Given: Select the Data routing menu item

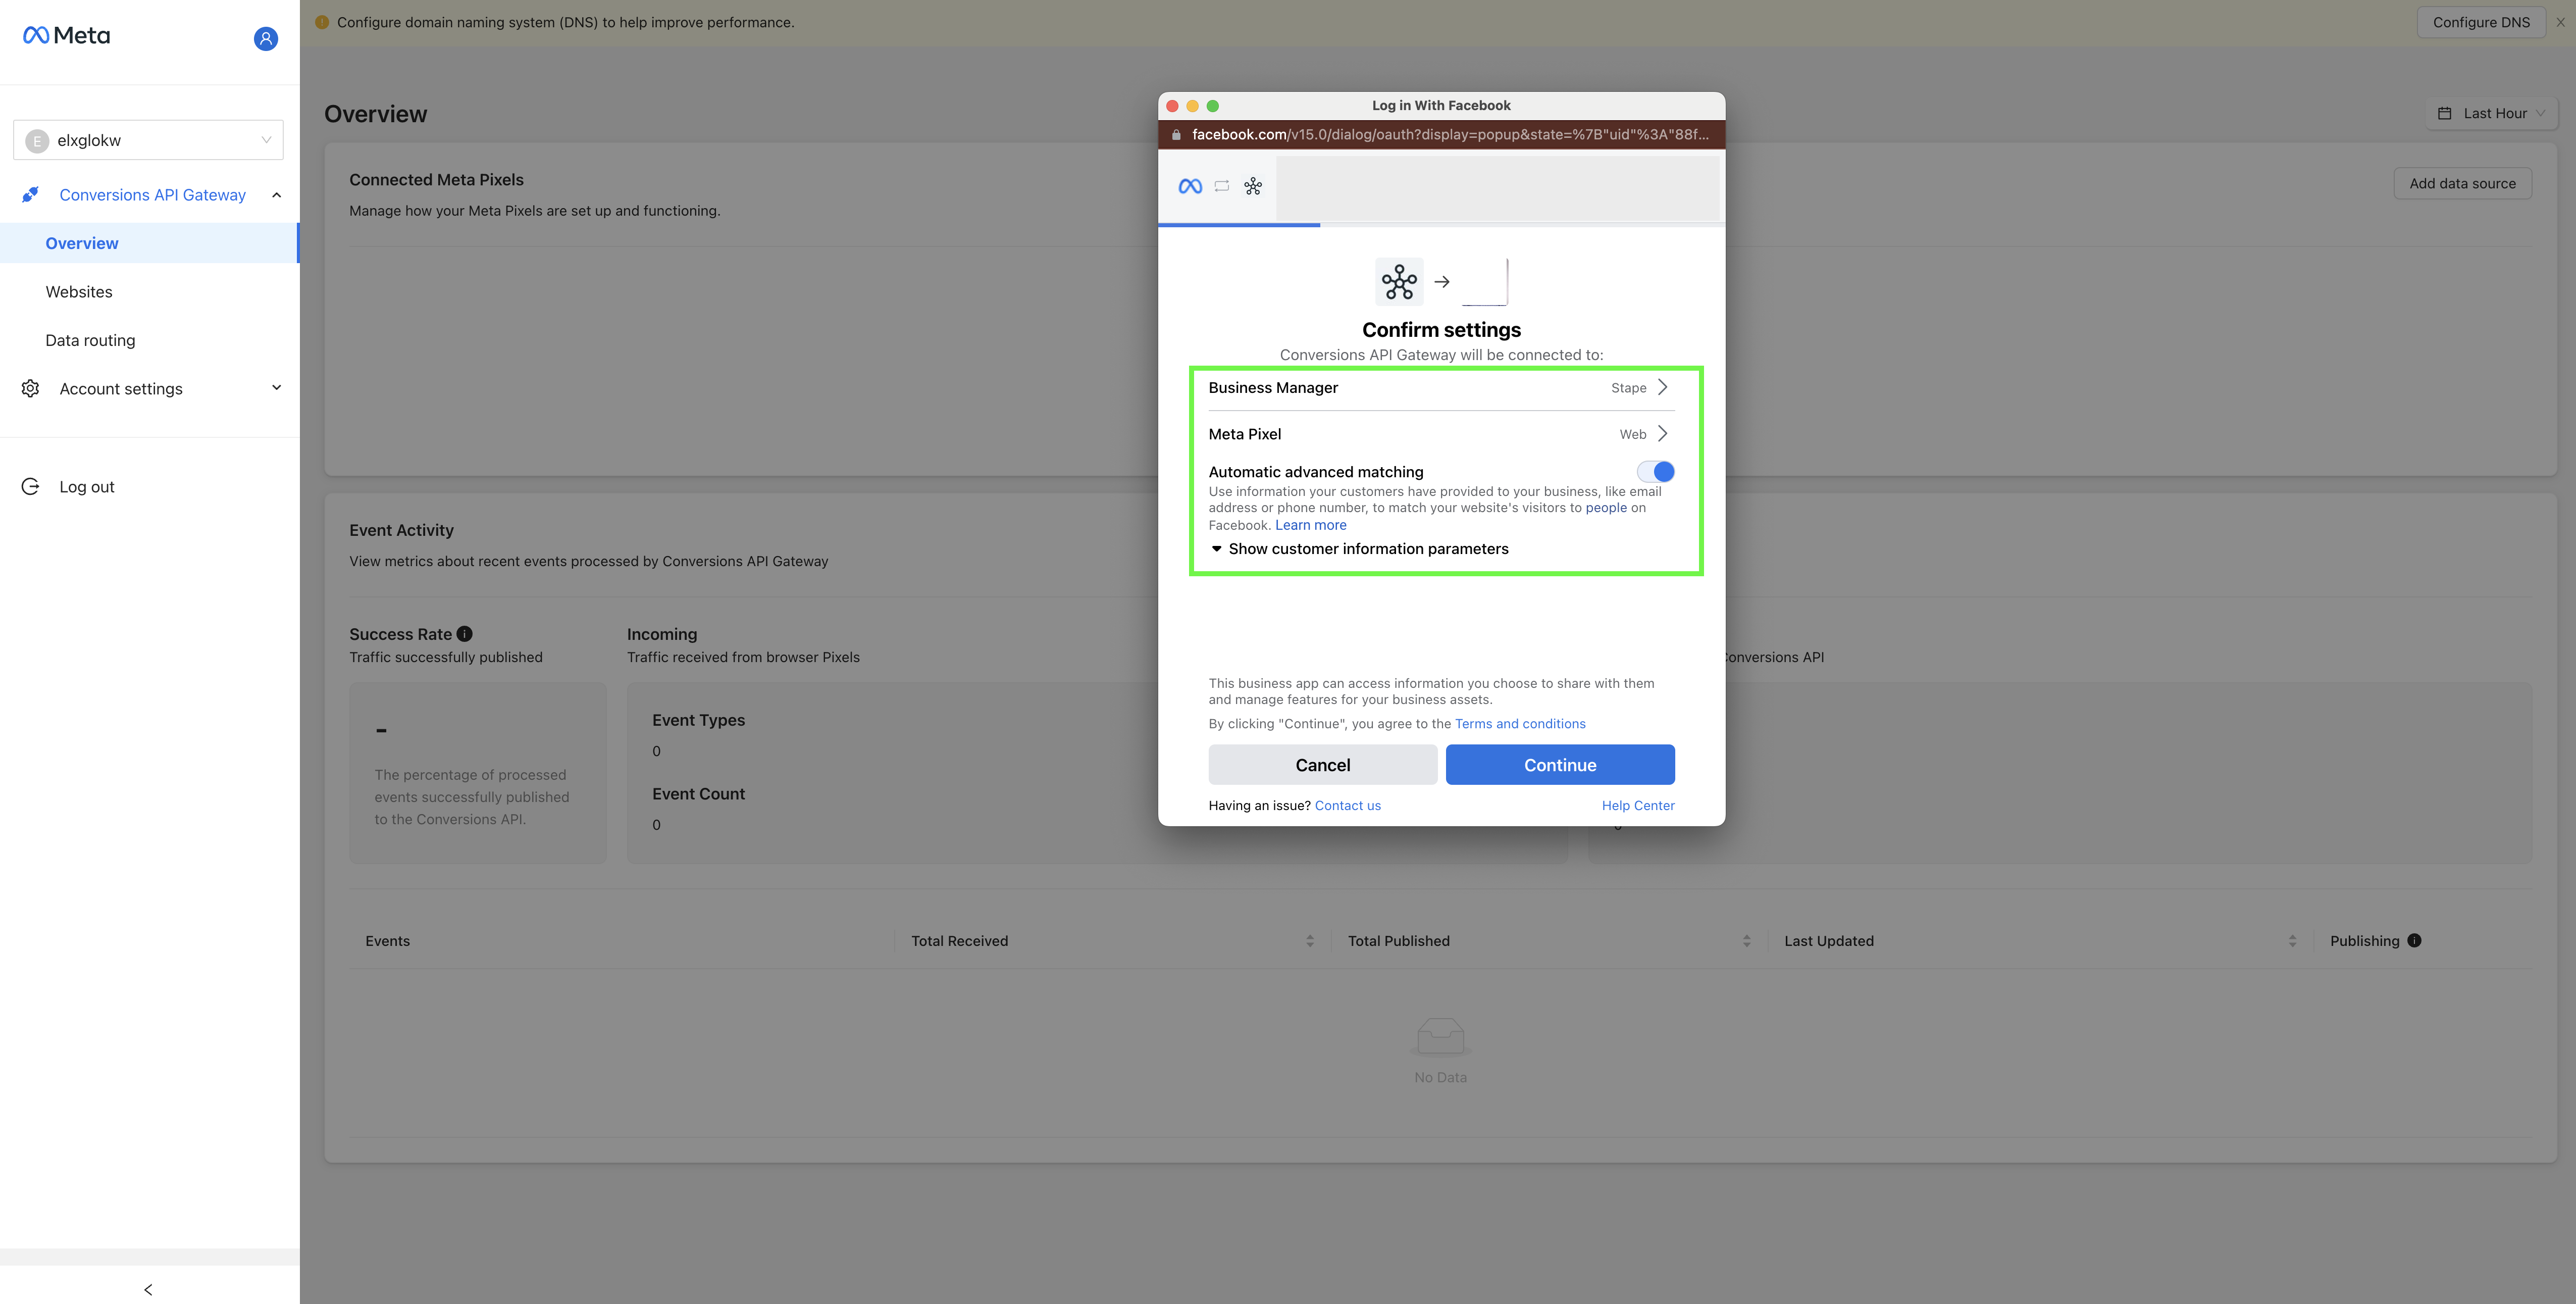Looking at the screenshot, I should coord(90,341).
